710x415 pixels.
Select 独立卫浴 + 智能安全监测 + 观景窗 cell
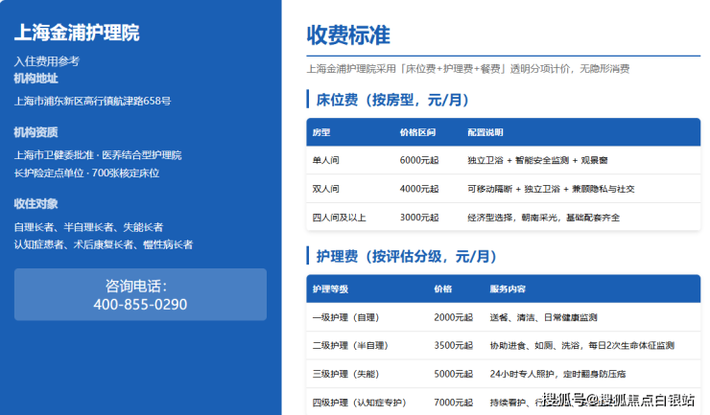click(x=537, y=160)
